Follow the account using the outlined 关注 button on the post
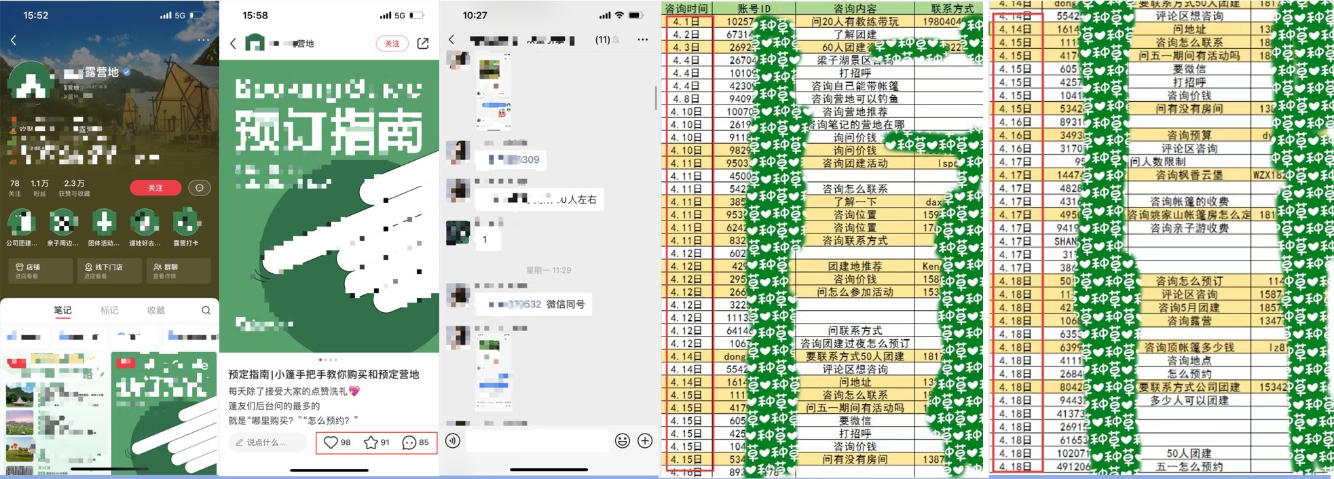The height and width of the screenshot is (479, 1334). [x=392, y=43]
